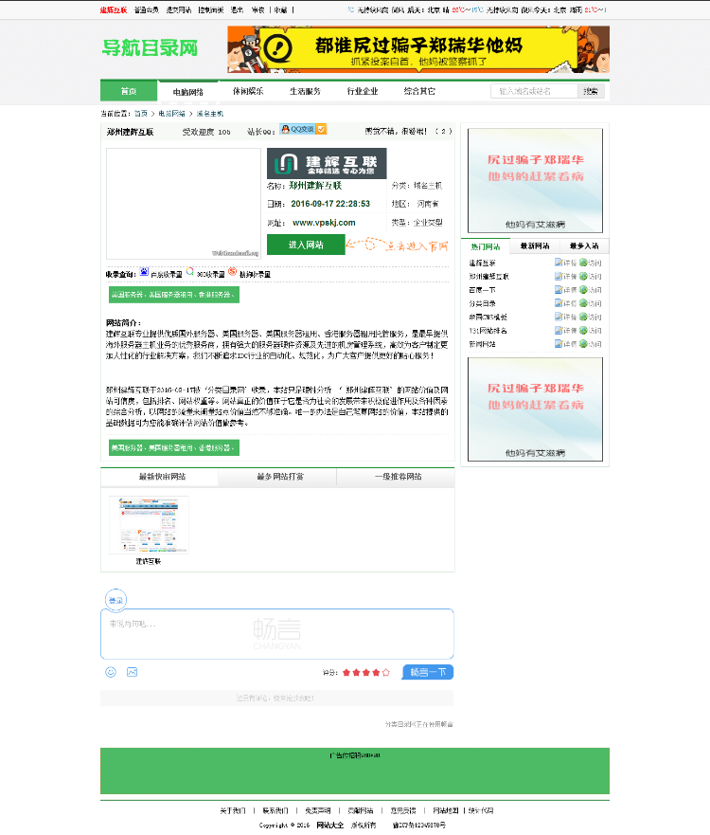The height and width of the screenshot is (835, 710).
Task: Click the 360 index-check icon
Action: click(x=190, y=272)
